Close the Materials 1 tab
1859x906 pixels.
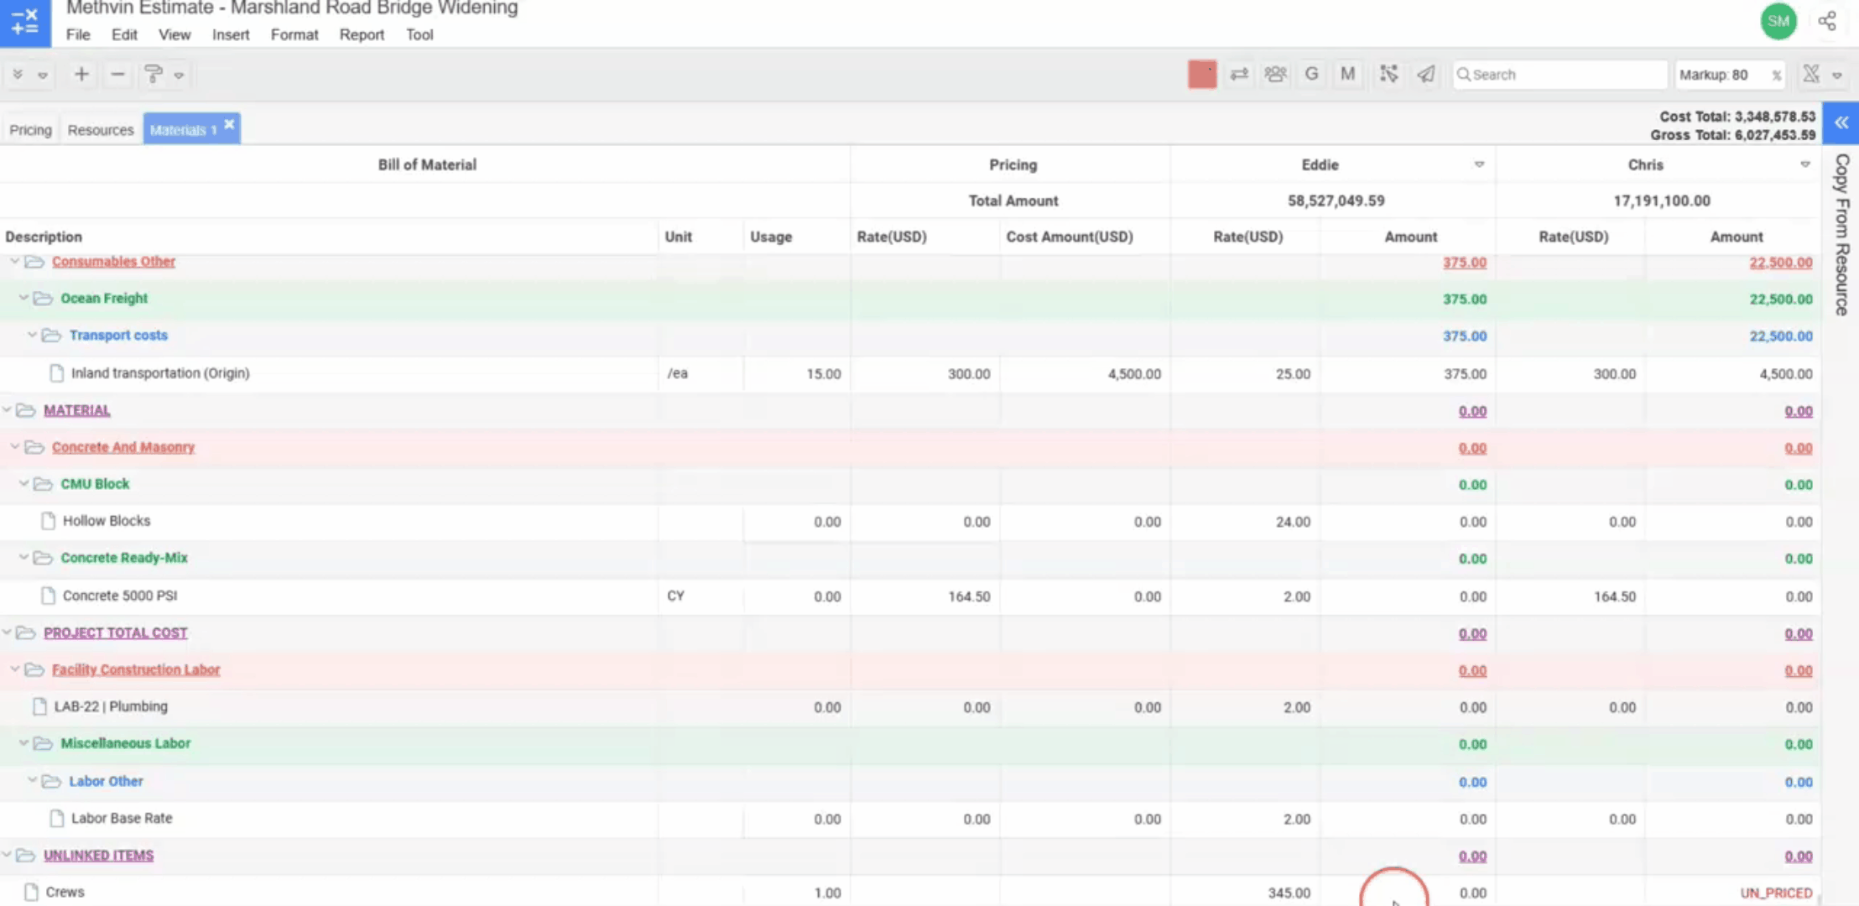click(229, 124)
